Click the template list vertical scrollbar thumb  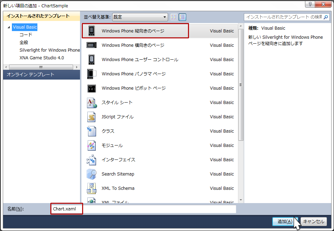pos(241,85)
